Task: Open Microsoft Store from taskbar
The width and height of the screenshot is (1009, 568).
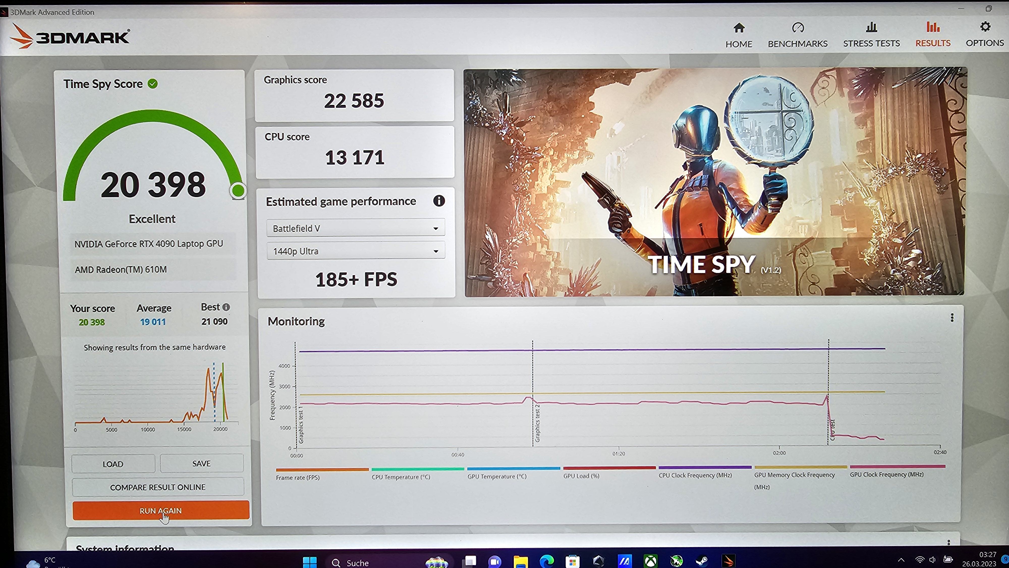Action: pyautogui.click(x=572, y=562)
